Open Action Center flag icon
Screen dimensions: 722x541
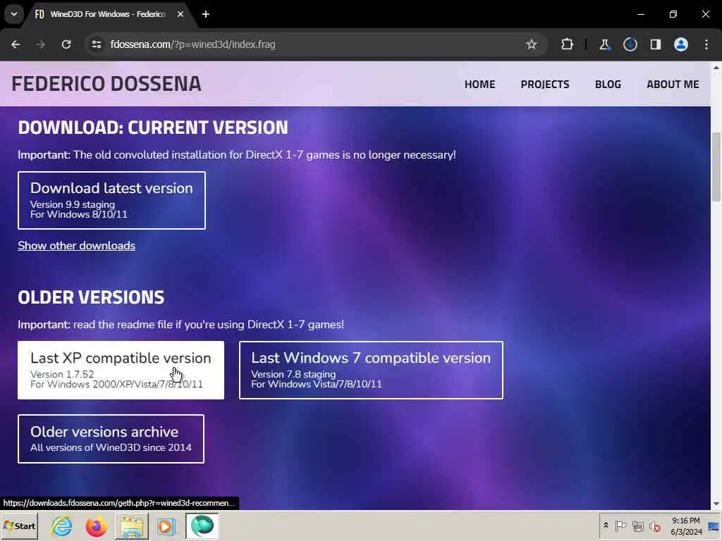point(620,526)
